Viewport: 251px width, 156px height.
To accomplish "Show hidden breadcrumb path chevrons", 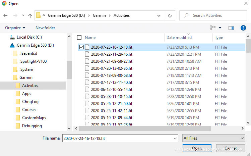I will tap(44, 15).
